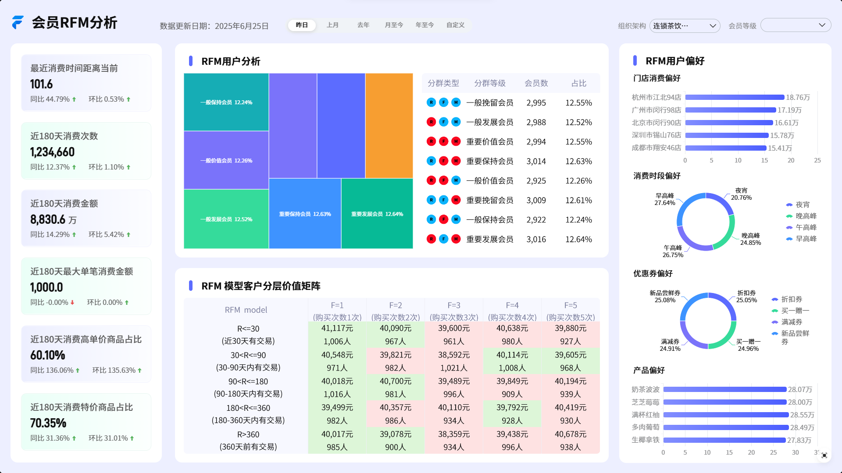Open the 组织架构 dropdown showing 连锁茶饮

tap(684, 26)
